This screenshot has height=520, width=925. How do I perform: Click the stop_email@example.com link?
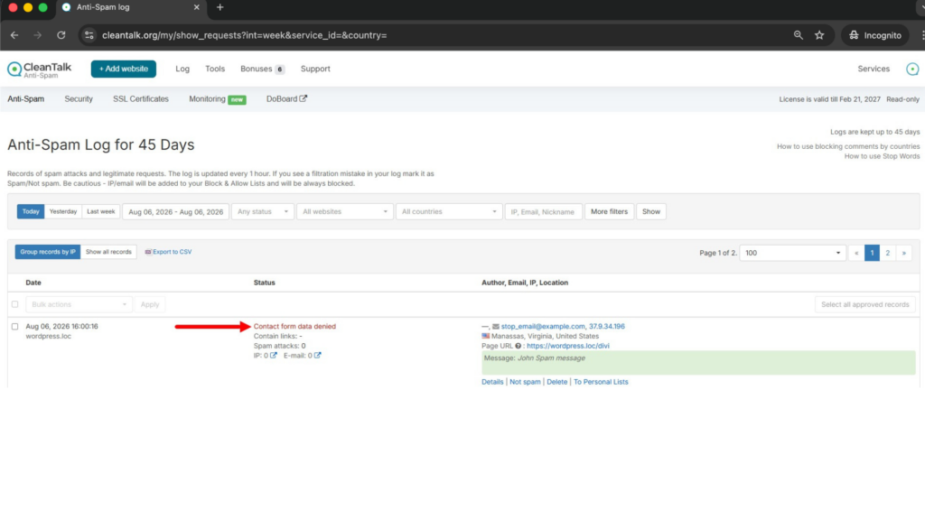coord(543,327)
